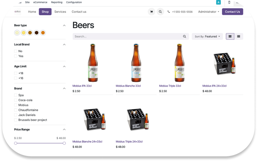Open the shopping cart icon
Viewport: 257px width, 161px height.
(151, 12)
